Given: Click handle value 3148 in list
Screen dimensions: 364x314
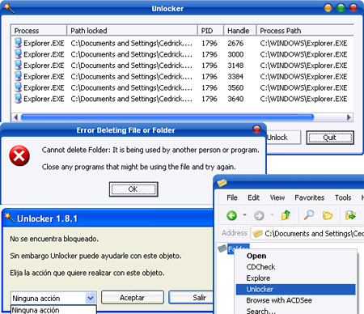Looking at the screenshot, I should (x=235, y=66).
